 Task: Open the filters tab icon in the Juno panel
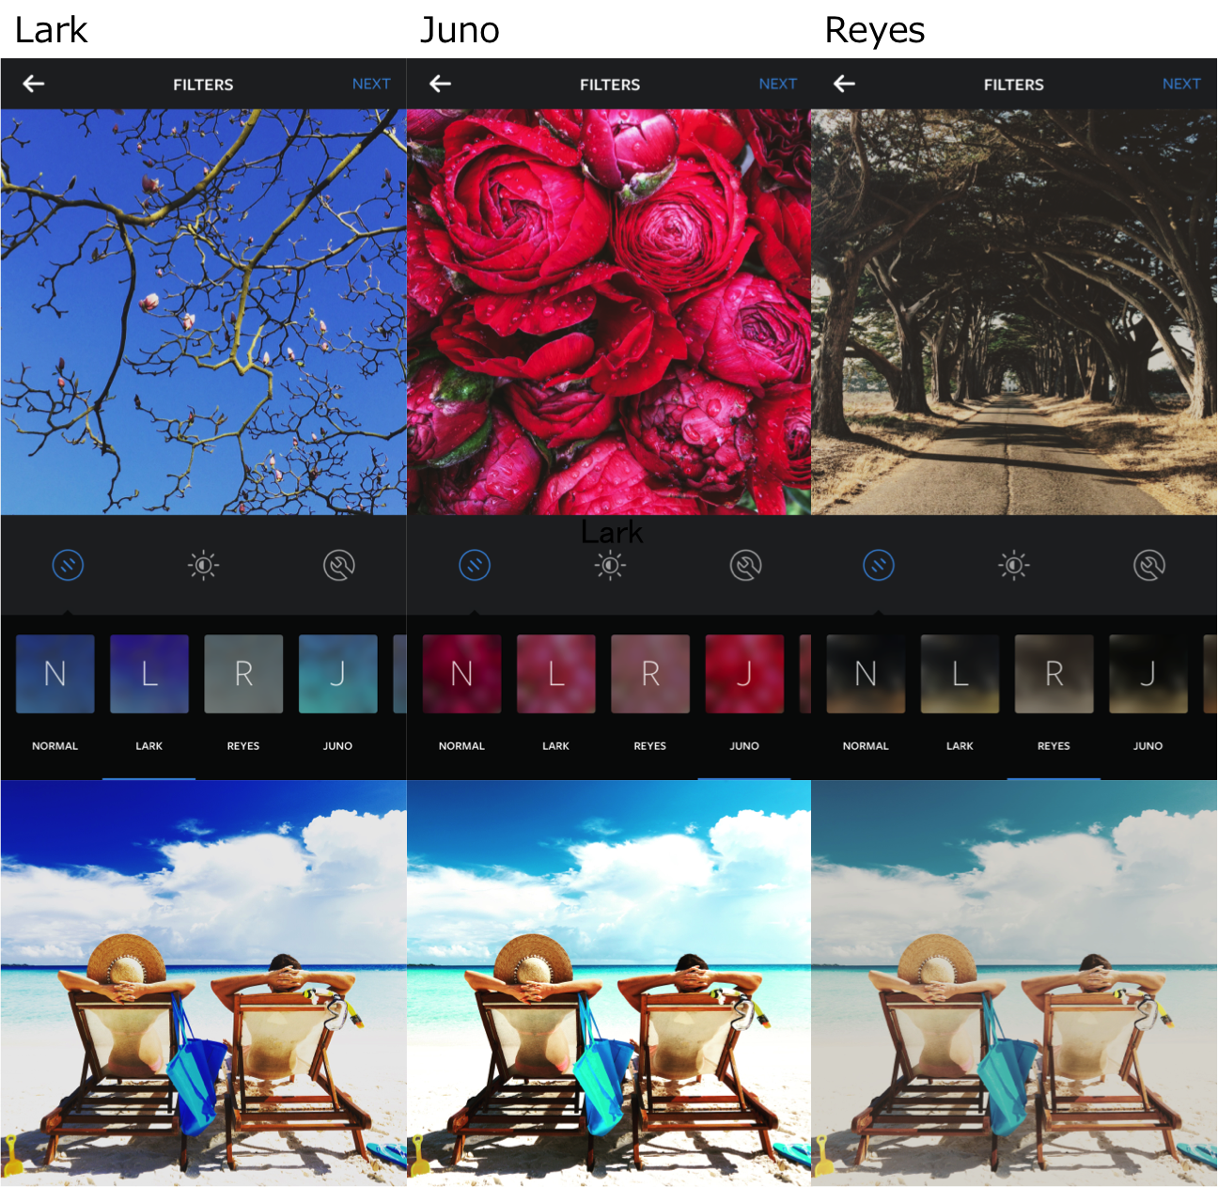tap(475, 565)
